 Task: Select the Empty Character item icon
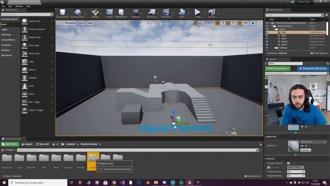pos(25,29)
